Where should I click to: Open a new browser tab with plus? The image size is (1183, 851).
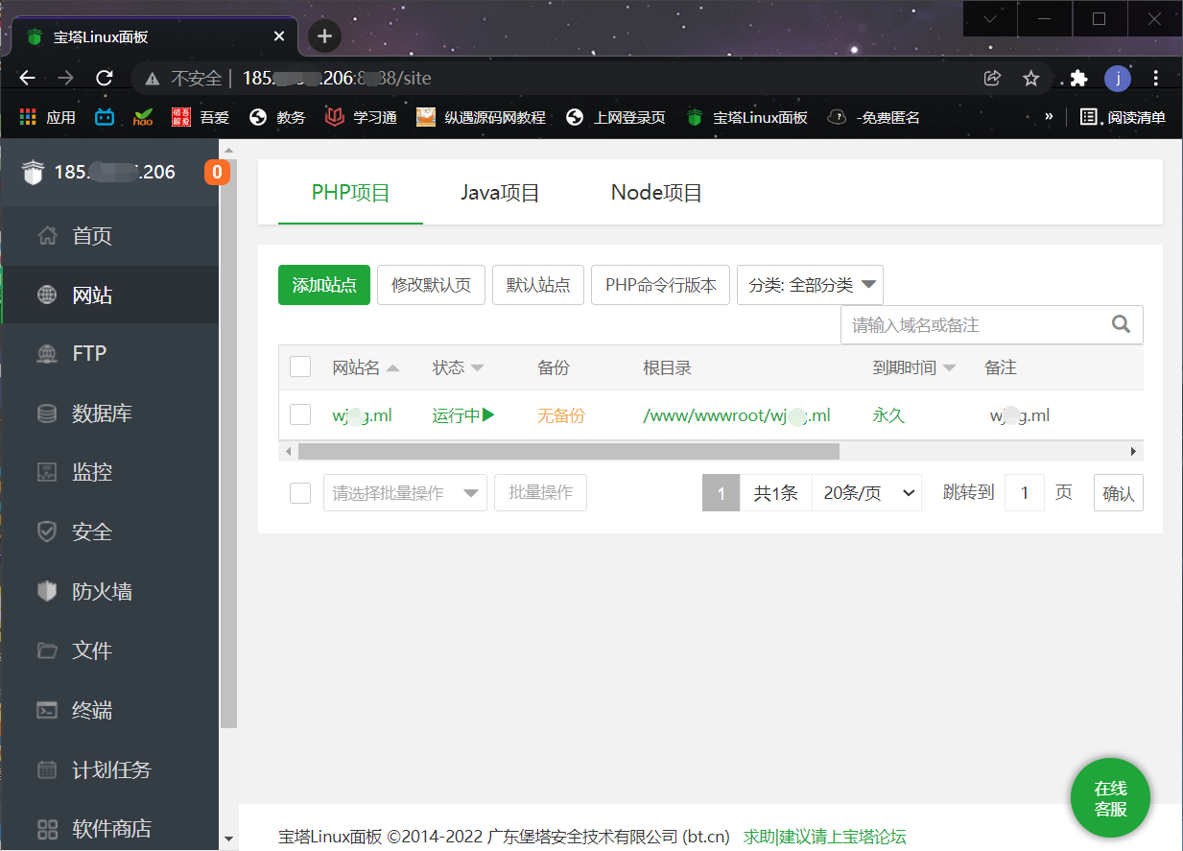click(x=324, y=36)
